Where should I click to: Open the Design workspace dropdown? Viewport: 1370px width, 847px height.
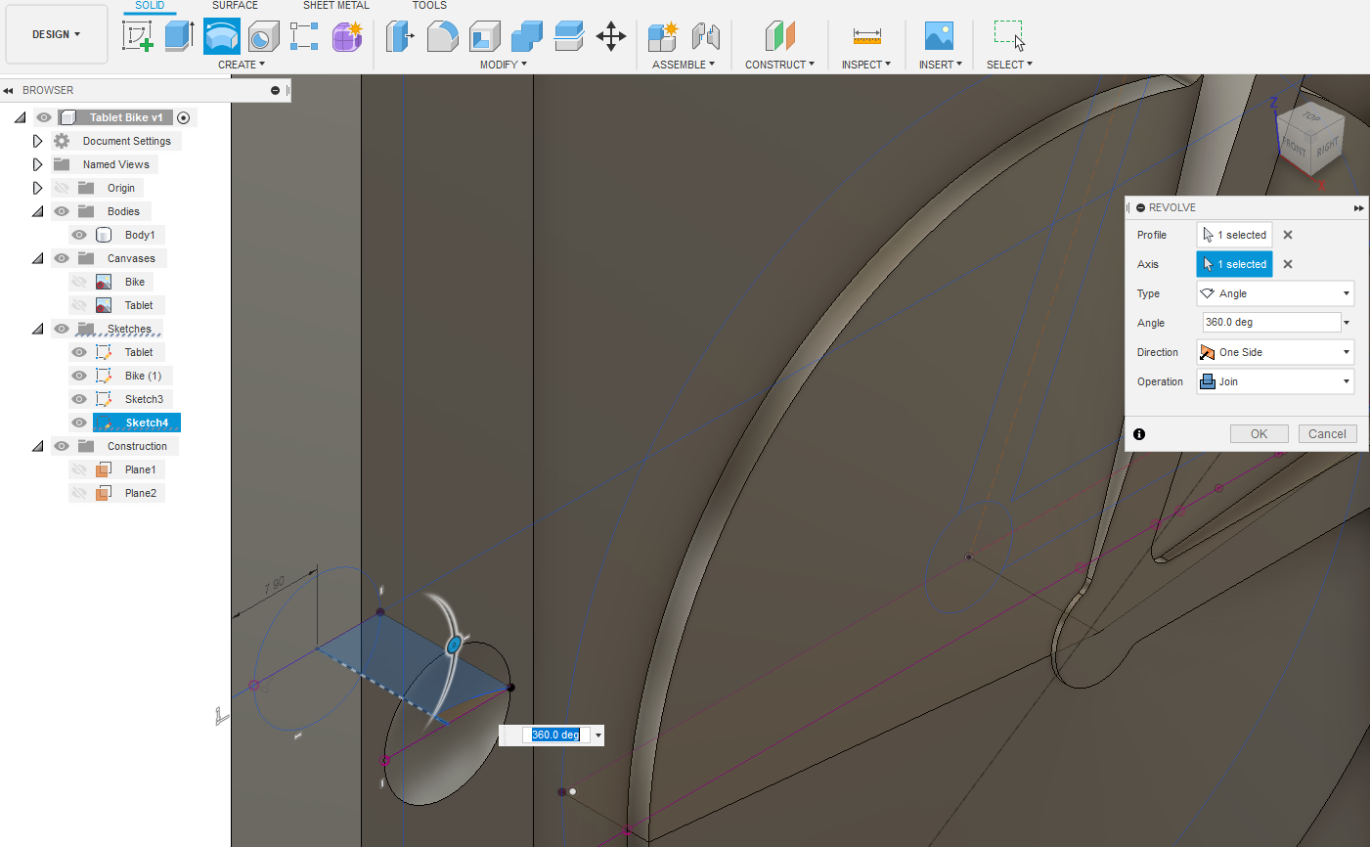56,34
